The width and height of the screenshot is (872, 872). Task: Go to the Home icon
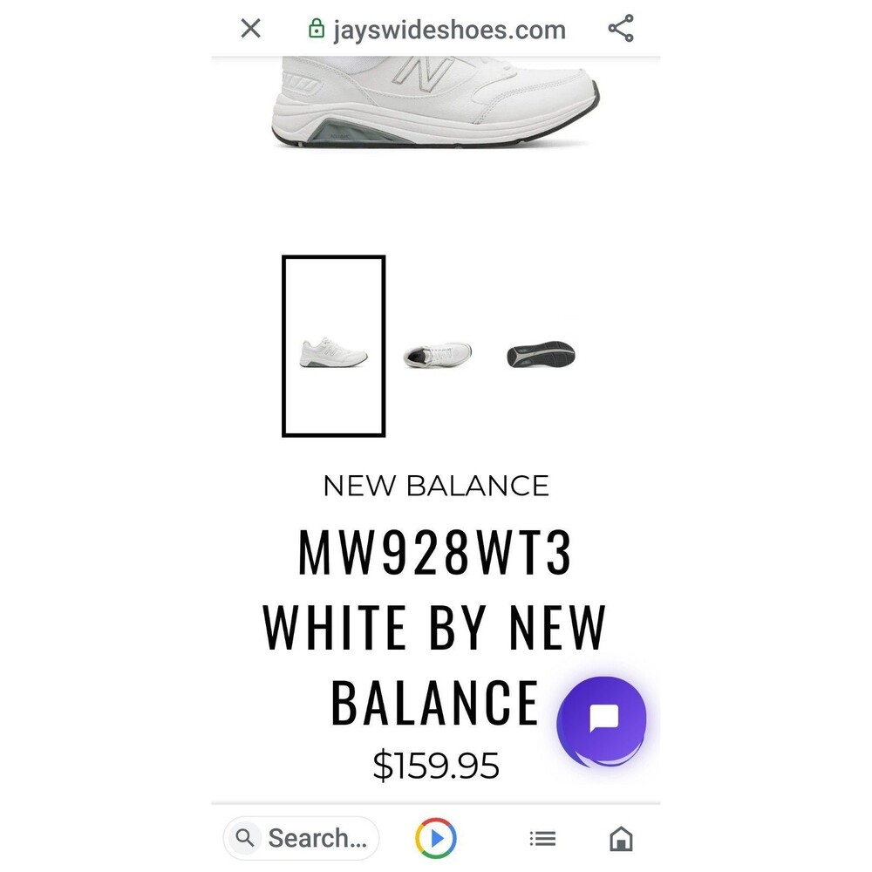pos(621,838)
